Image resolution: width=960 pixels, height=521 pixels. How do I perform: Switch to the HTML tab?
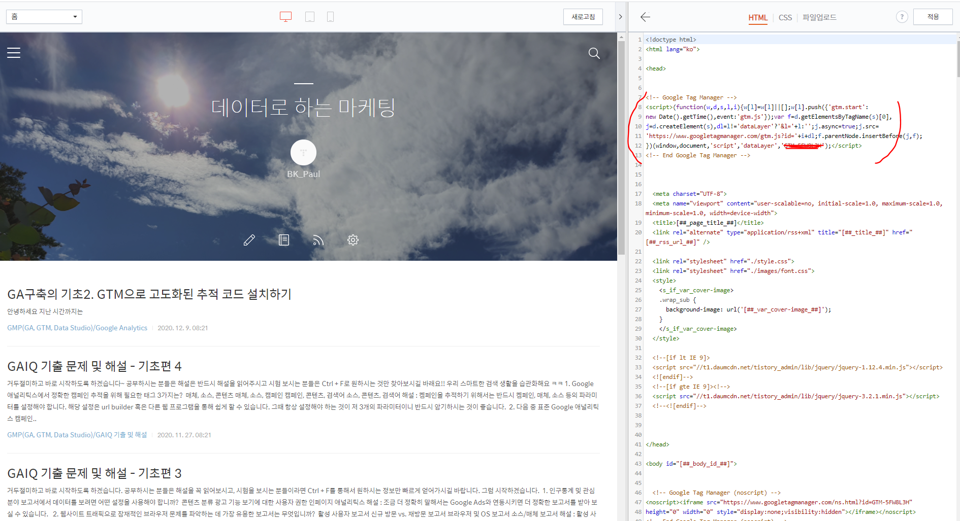(x=758, y=17)
